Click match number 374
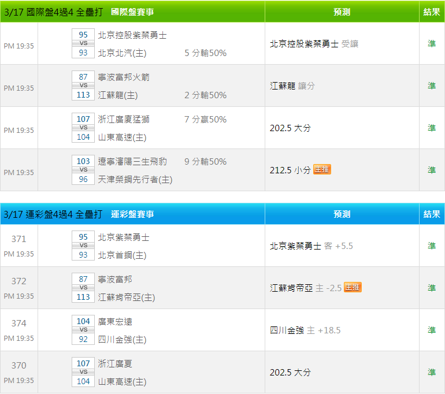This screenshot has width=445, height=394. click(18, 324)
